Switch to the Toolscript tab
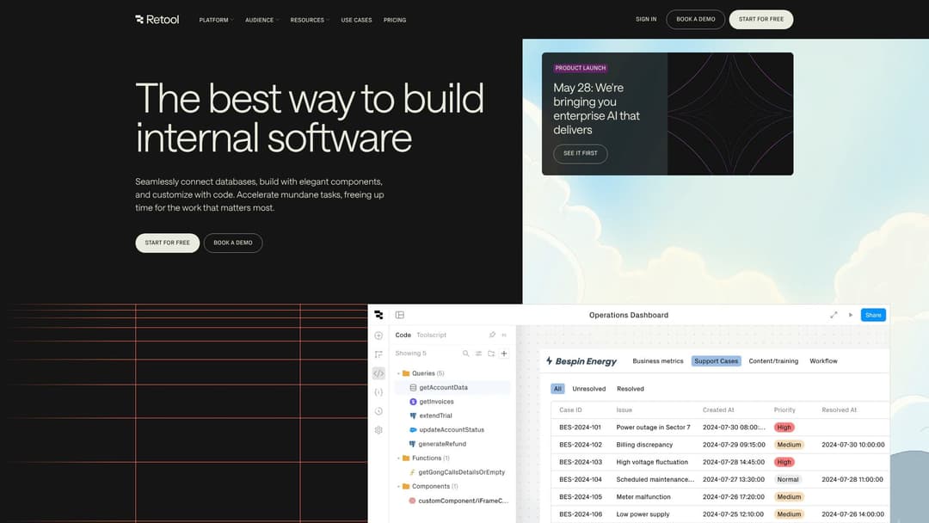 click(x=431, y=335)
